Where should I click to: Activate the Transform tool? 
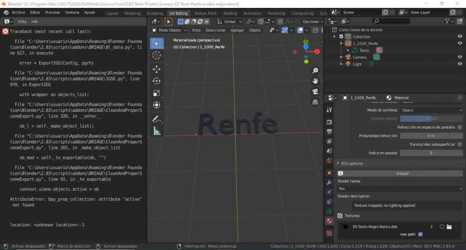pos(157,105)
